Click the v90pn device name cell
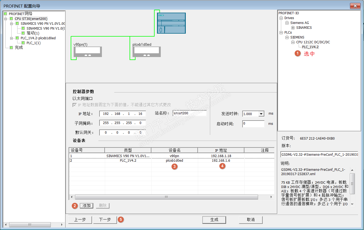The image size is (364, 230). point(174,156)
